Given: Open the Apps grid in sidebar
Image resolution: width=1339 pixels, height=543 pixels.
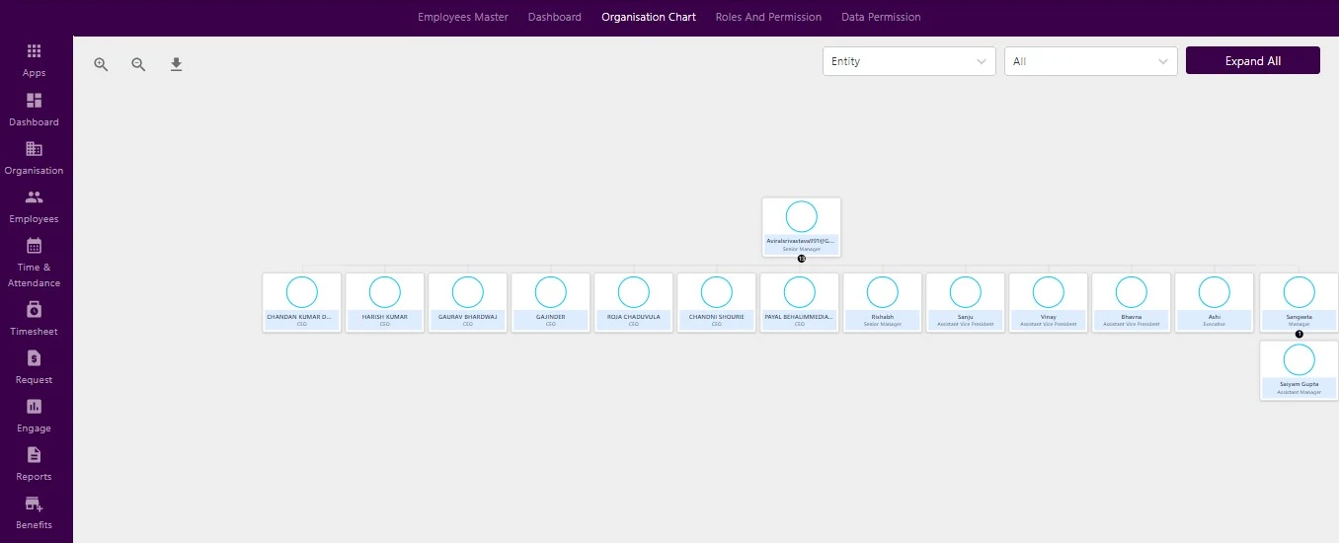Looking at the screenshot, I should pos(35,59).
